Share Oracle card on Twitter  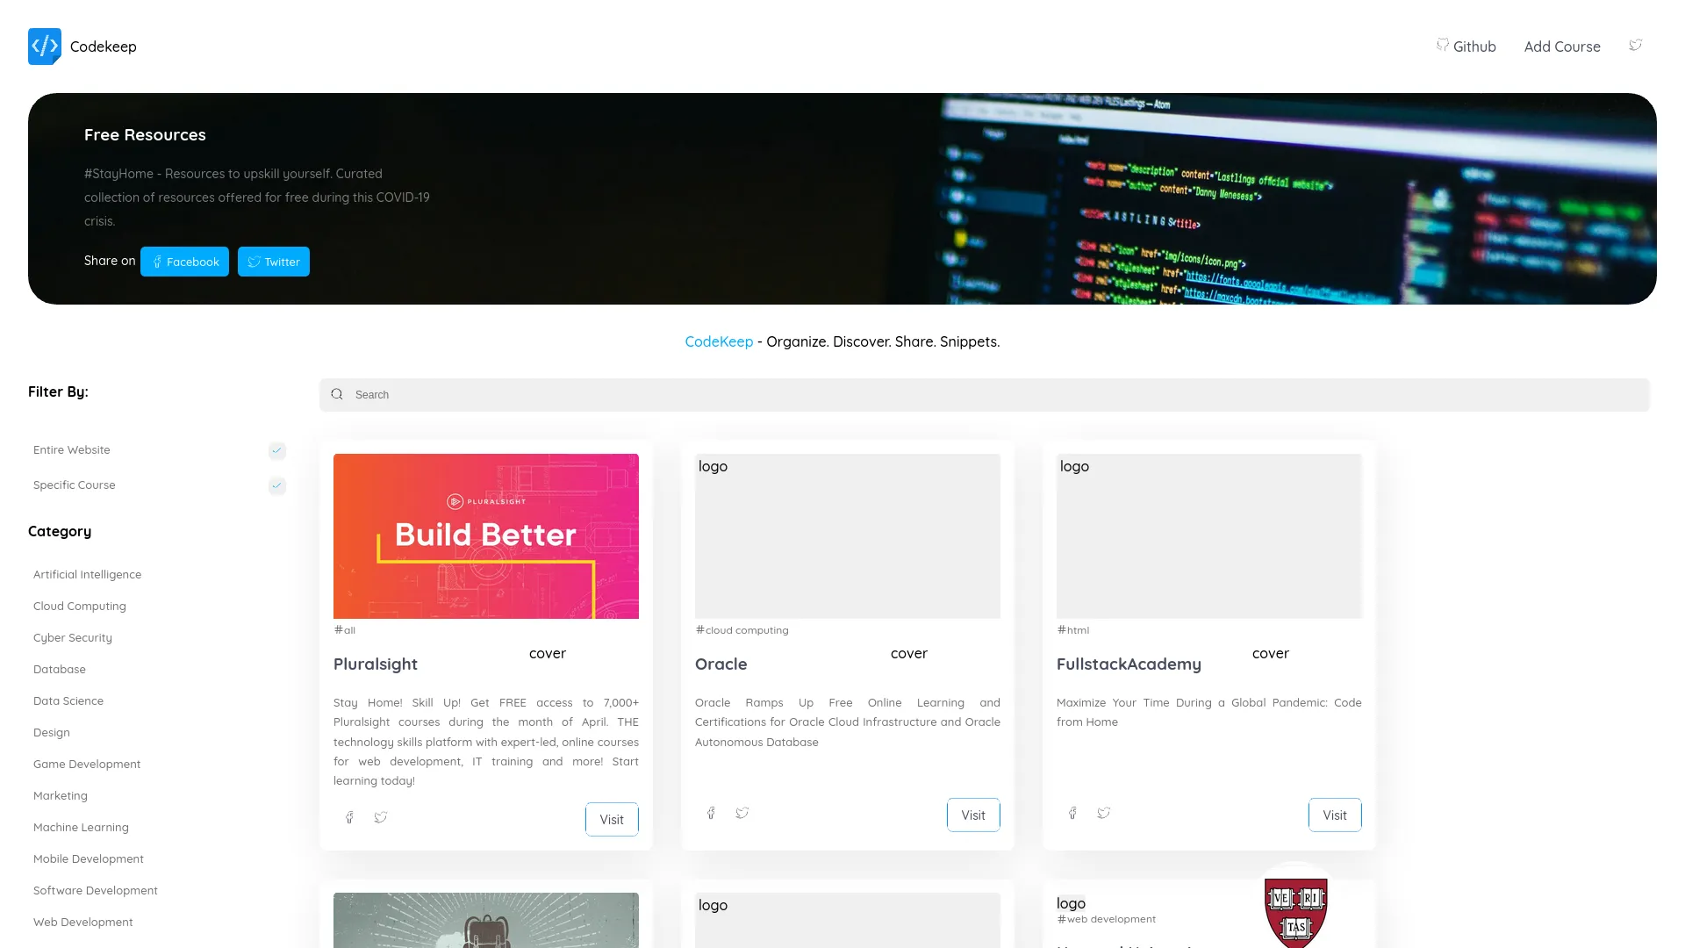point(742,813)
